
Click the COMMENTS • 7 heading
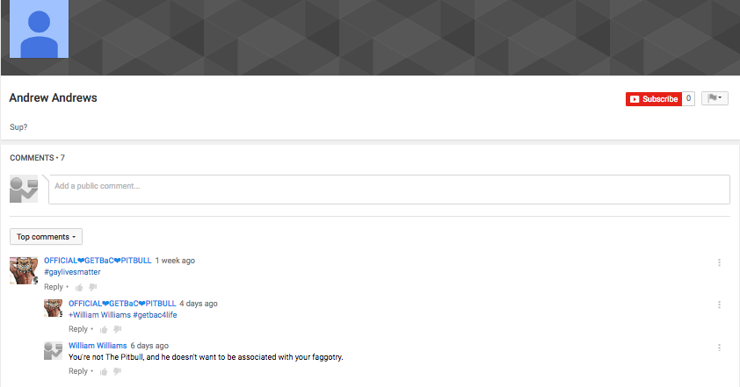click(37, 158)
